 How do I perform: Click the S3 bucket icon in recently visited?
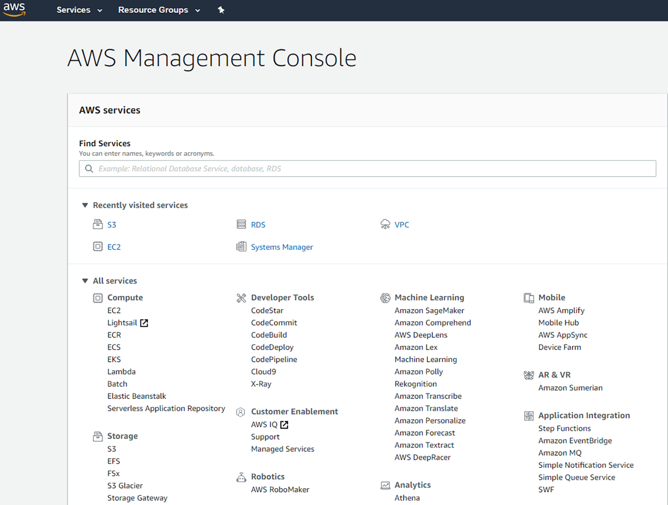pos(98,225)
